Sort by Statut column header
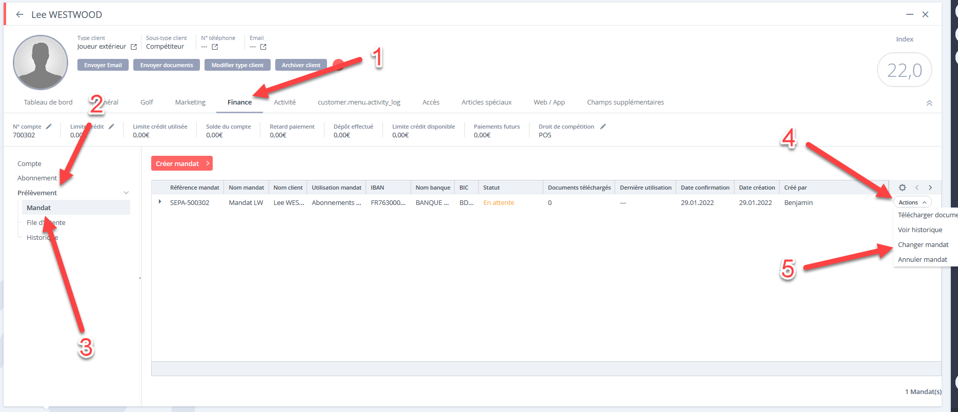The width and height of the screenshot is (958, 412). (491, 188)
